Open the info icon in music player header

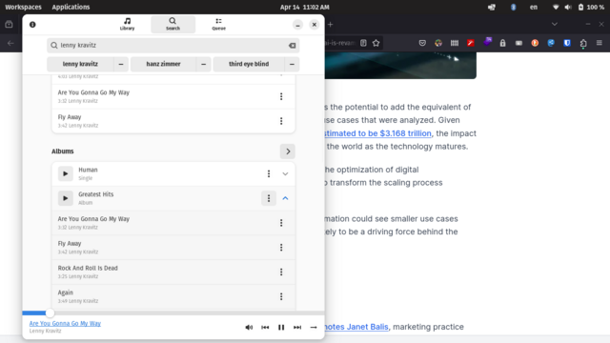pyautogui.click(x=32, y=25)
